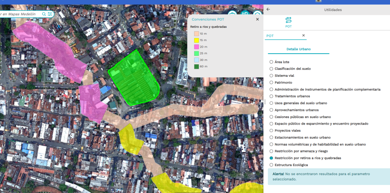Close the POT tab with X
The image size is (390, 193).
tap(304, 35)
